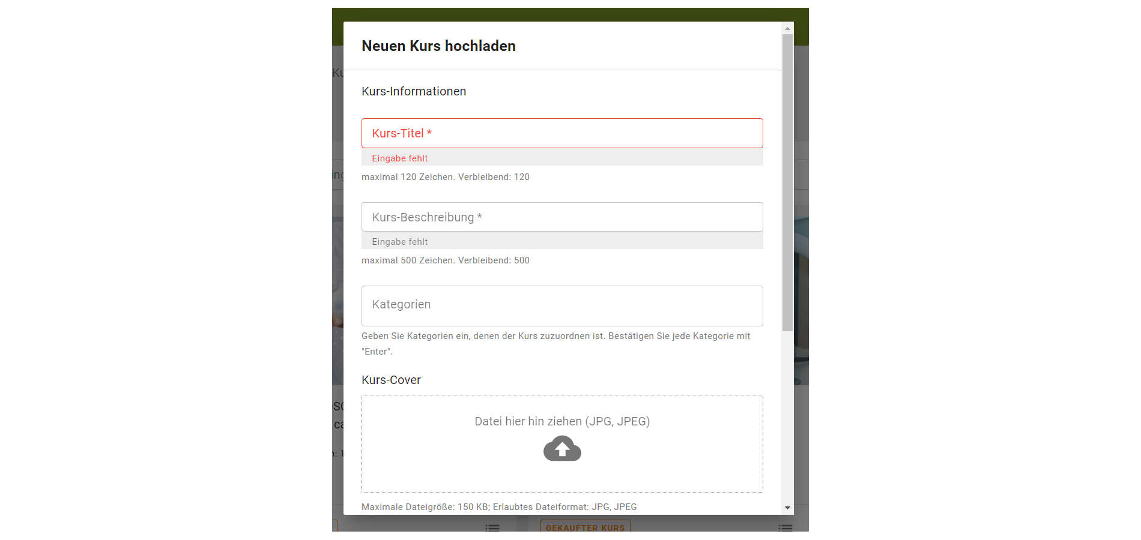
Task: Click the Kurs-Informationen section heading
Action: 414,91
